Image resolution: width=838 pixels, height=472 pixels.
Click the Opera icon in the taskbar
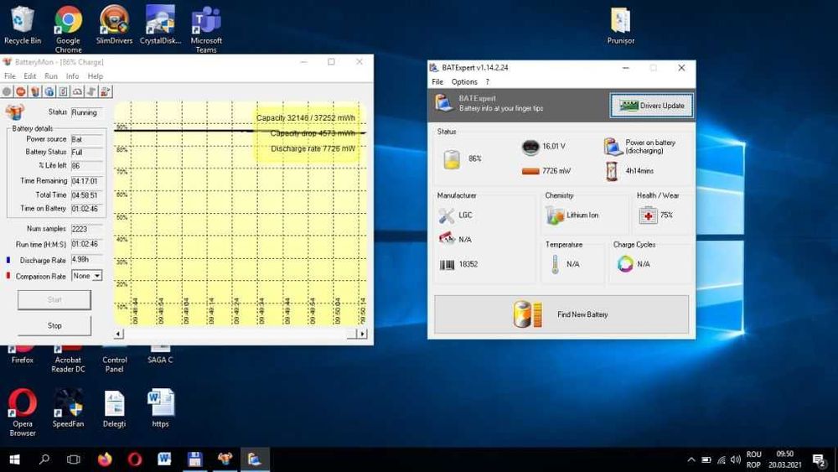click(135, 459)
